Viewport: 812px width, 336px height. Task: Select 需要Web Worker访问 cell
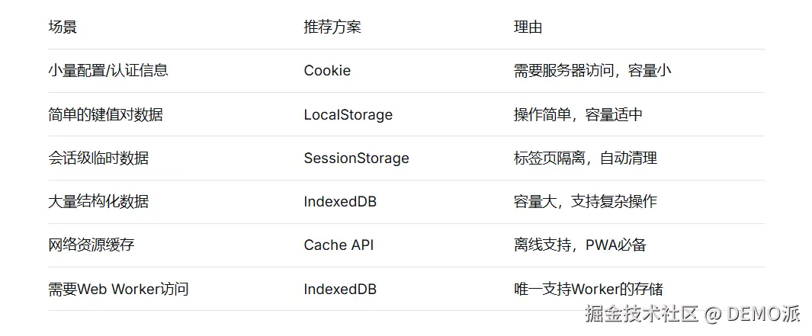[118, 290]
